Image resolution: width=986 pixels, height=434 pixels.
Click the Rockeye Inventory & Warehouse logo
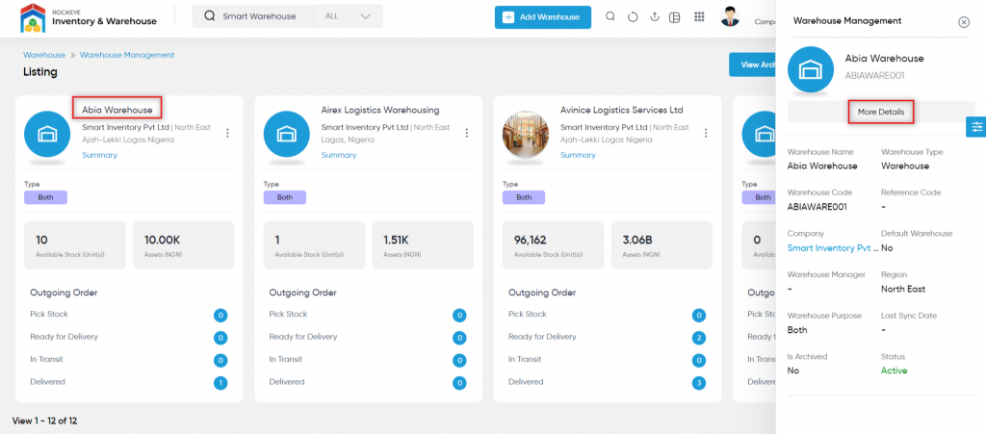click(x=90, y=17)
